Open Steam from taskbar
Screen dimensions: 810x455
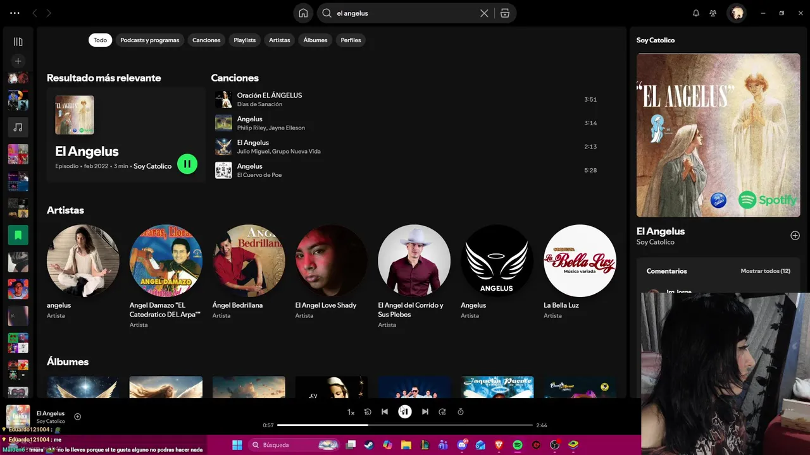point(369,445)
